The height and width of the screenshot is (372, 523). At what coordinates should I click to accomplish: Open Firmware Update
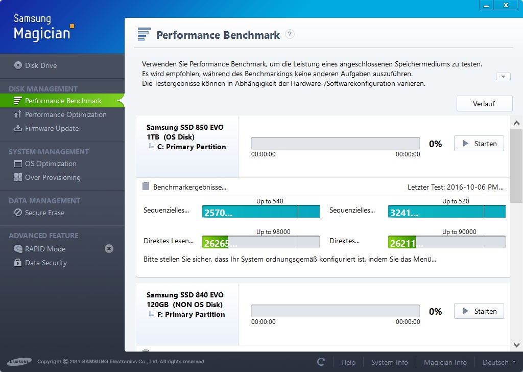[x=52, y=128]
